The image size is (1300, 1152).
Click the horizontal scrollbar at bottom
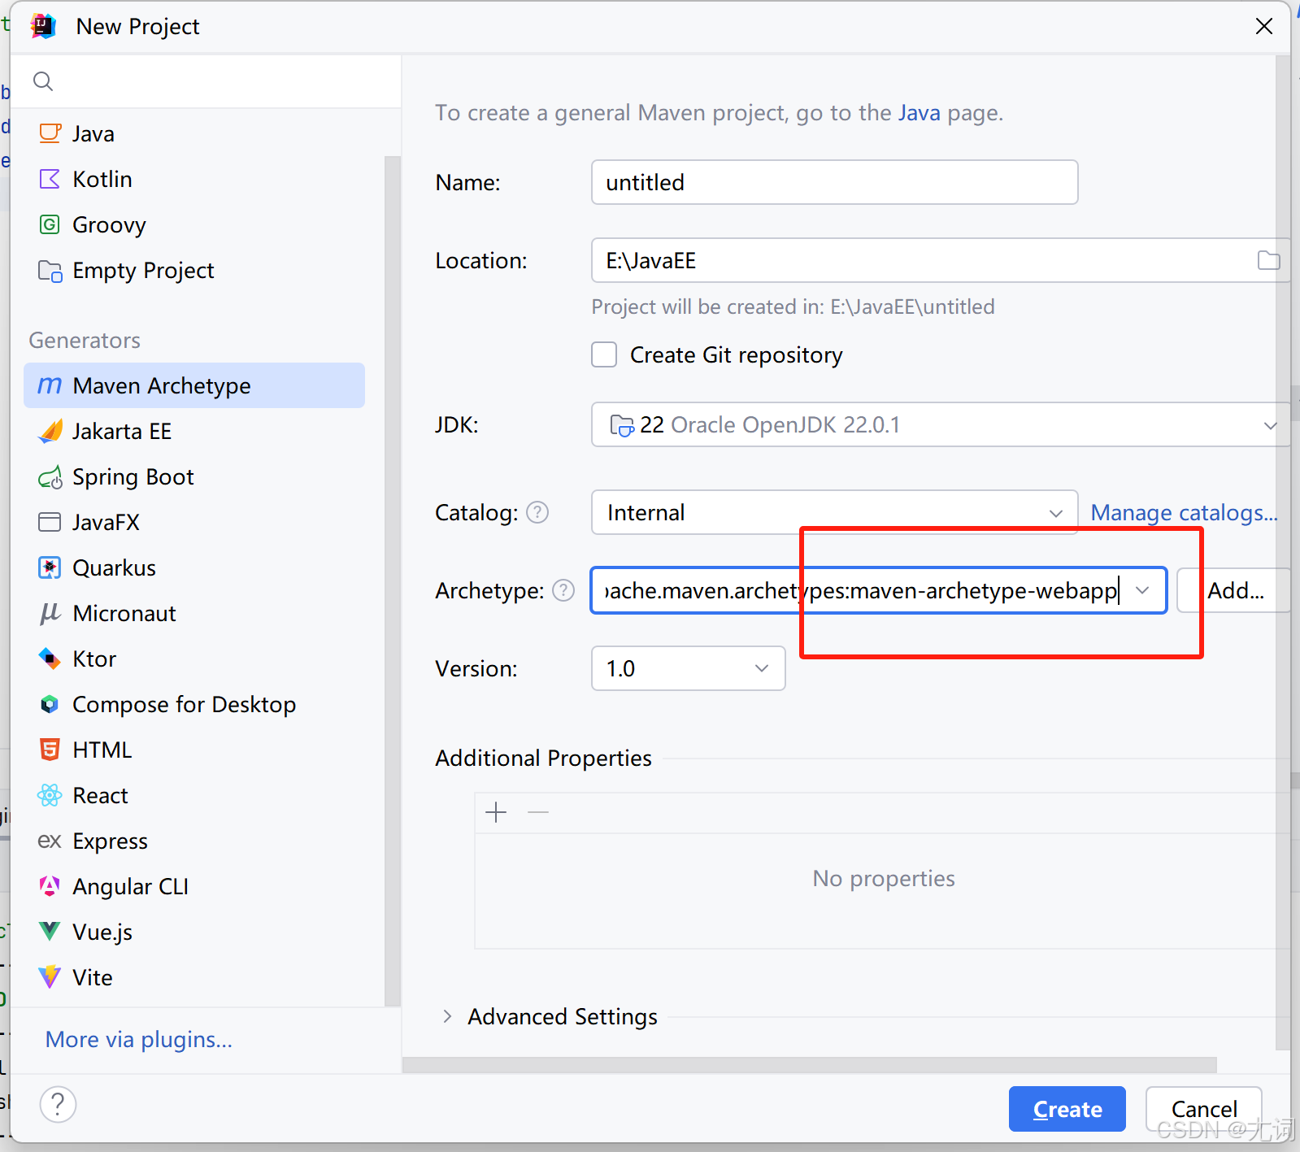[809, 1065]
